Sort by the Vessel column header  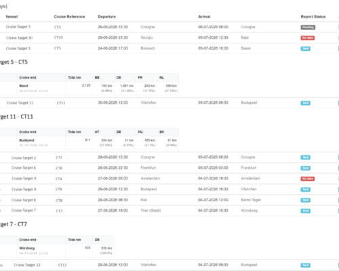click(12, 17)
